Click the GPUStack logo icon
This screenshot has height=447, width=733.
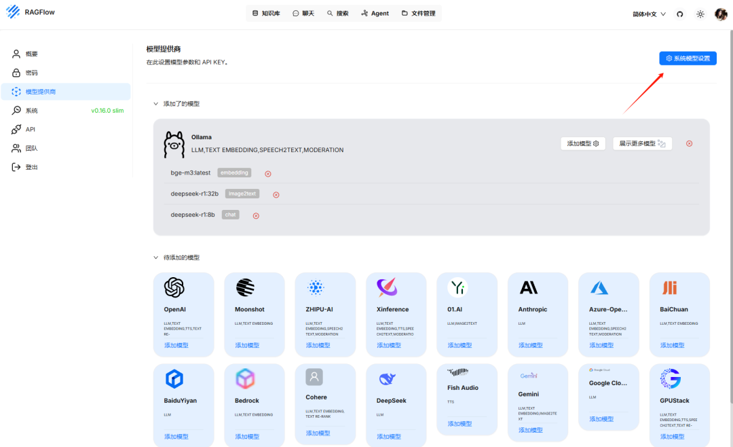point(671,378)
